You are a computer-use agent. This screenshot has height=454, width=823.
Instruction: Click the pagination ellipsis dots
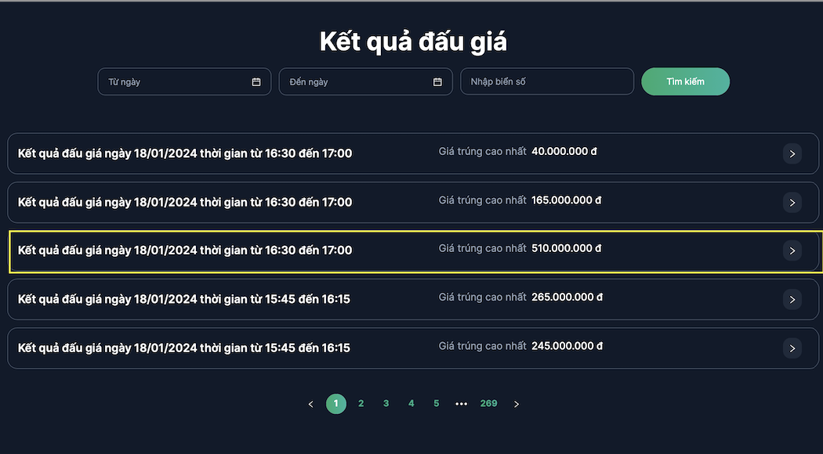[462, 404]
